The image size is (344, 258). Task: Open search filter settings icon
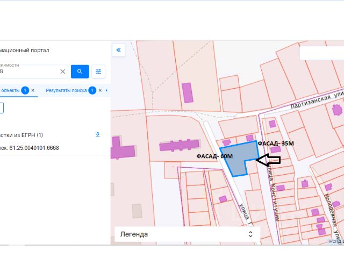98,71
